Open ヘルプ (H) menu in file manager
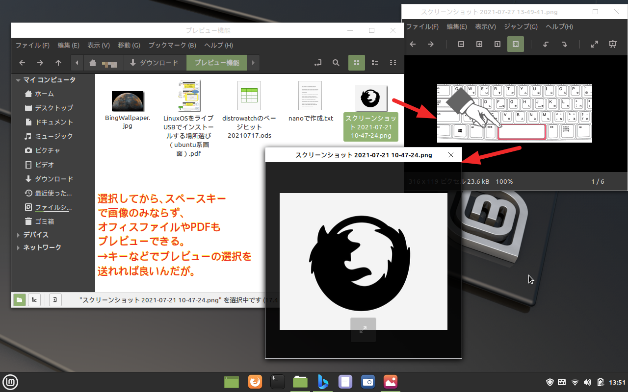 click(219, 45)
